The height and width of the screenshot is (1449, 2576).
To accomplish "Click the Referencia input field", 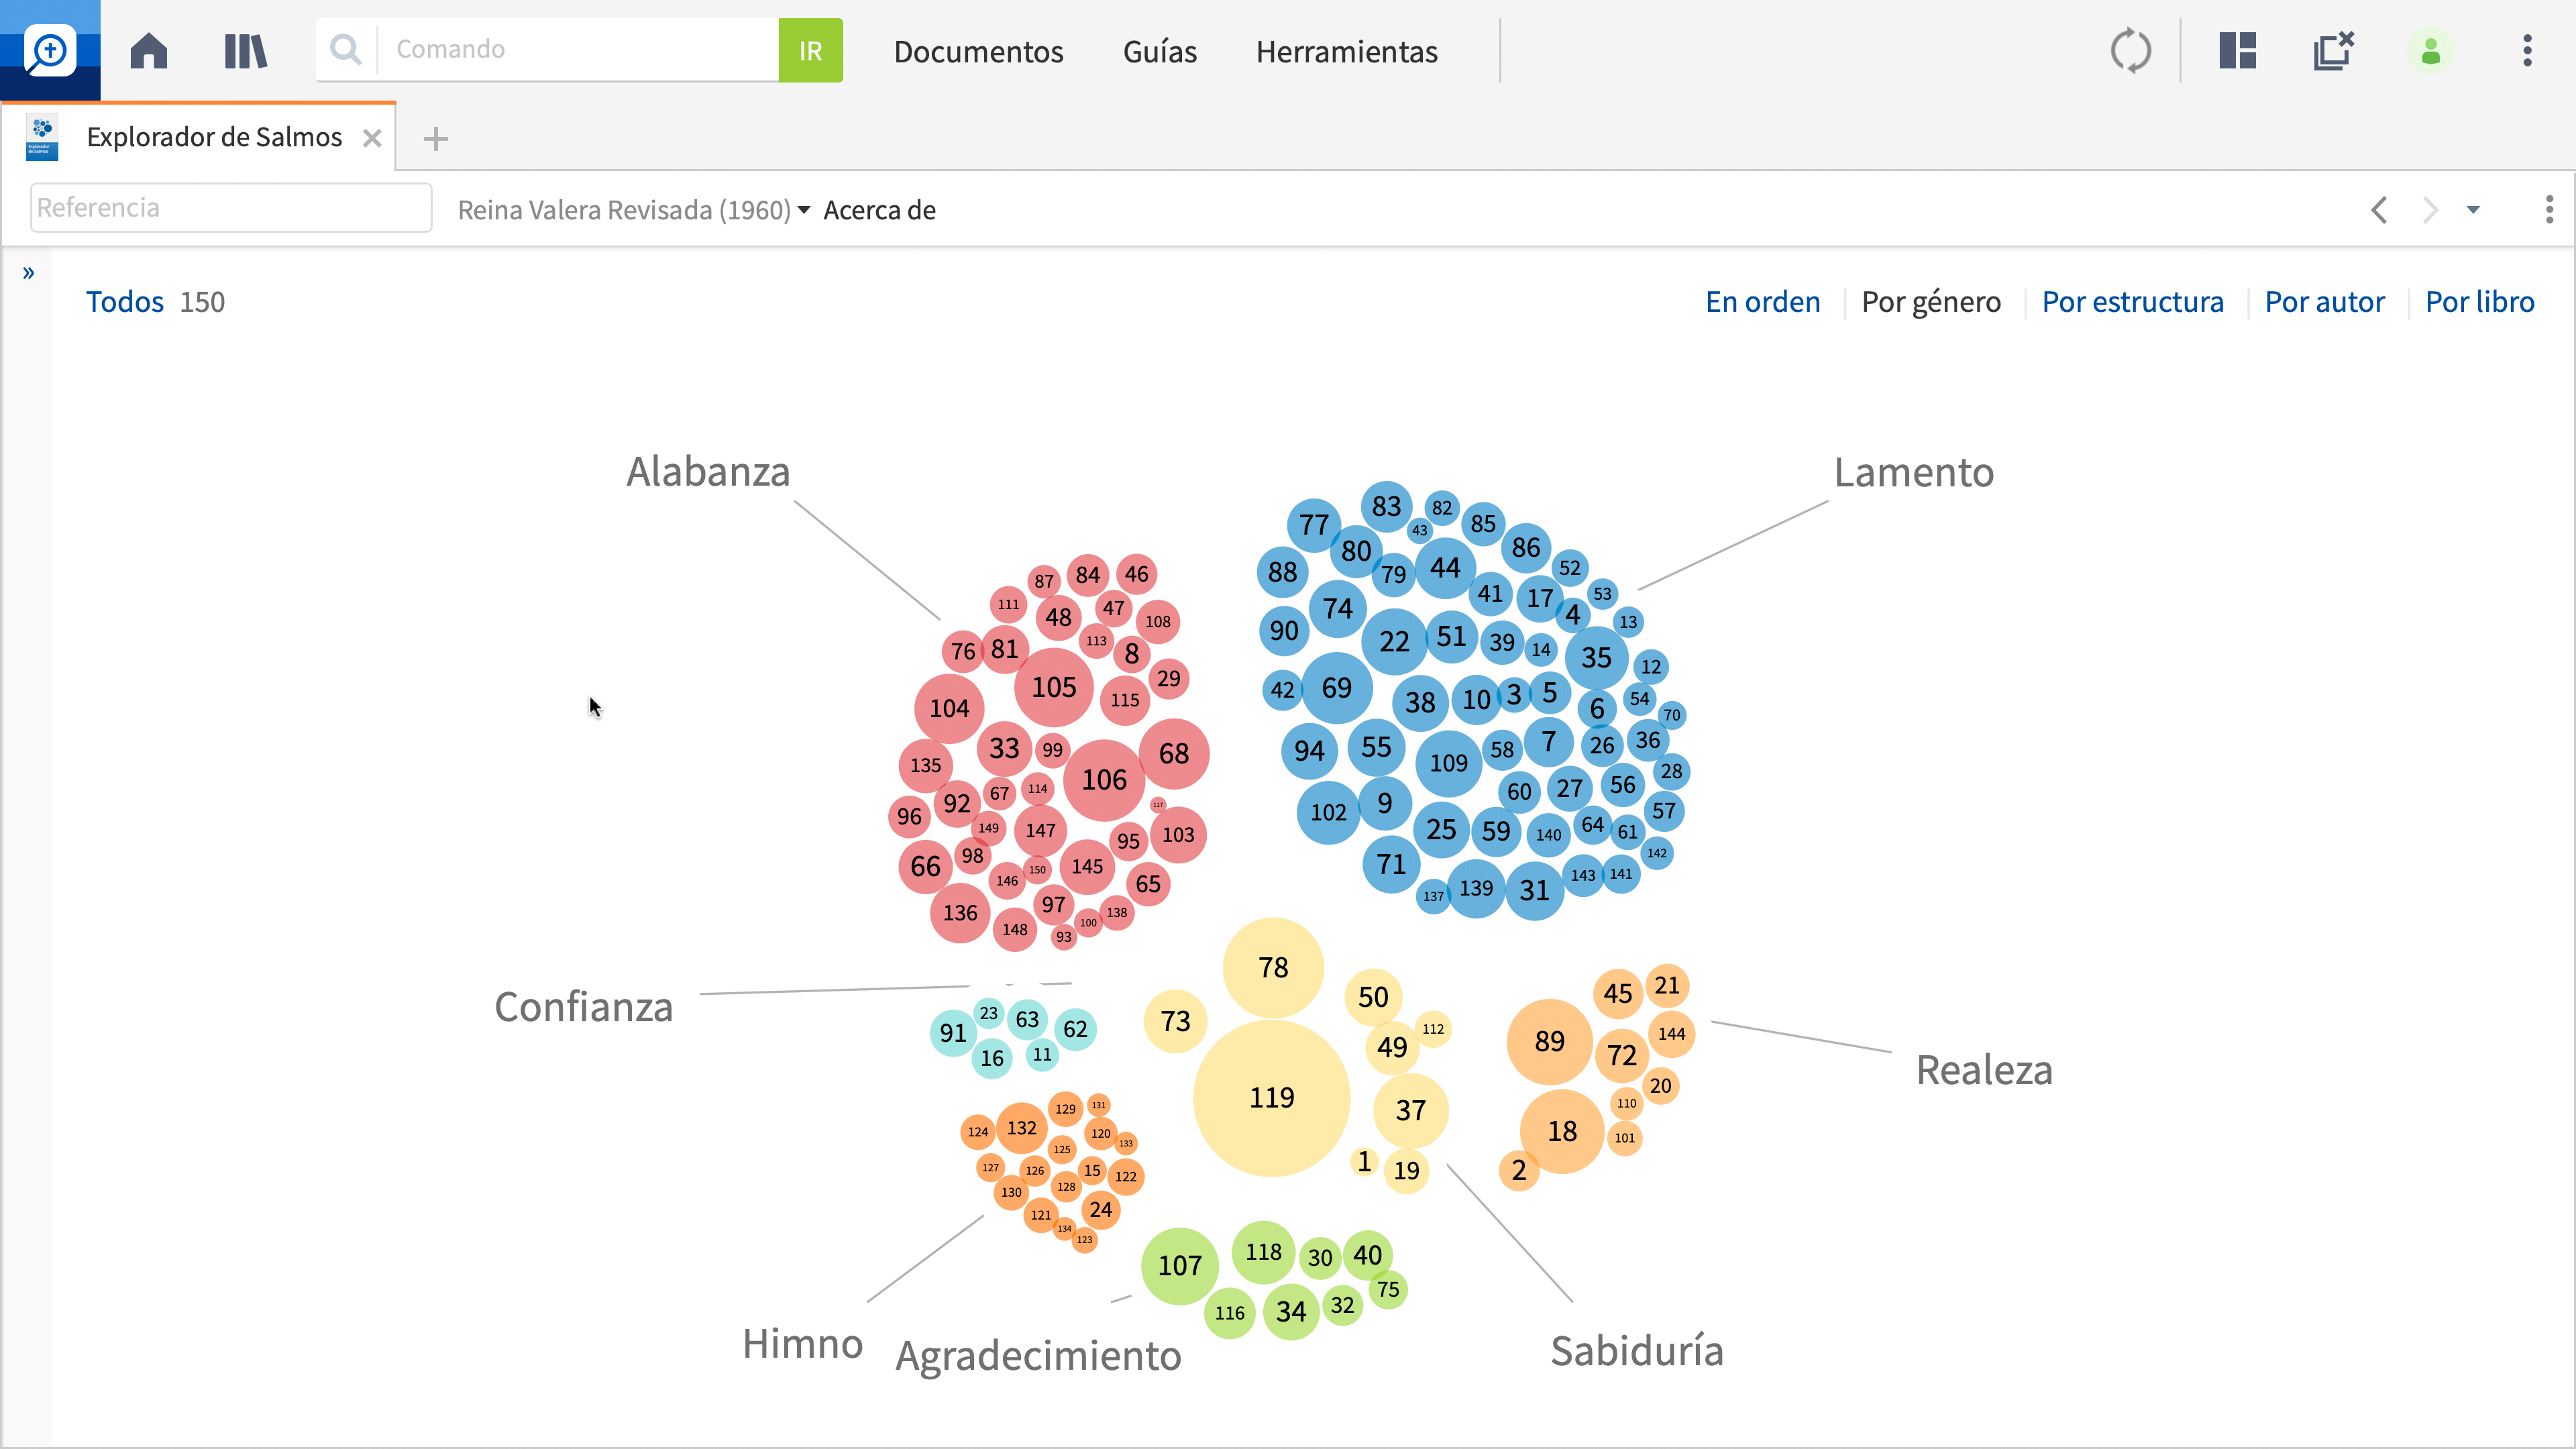I will tap(231, 207).
